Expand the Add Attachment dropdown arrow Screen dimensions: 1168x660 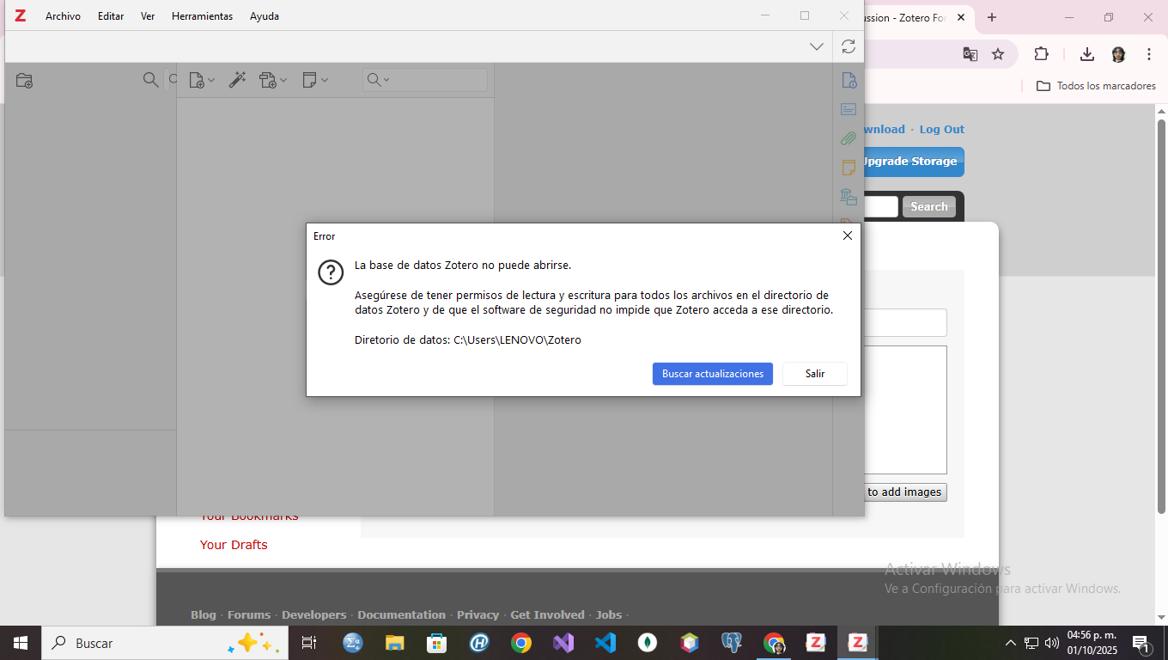283,81
